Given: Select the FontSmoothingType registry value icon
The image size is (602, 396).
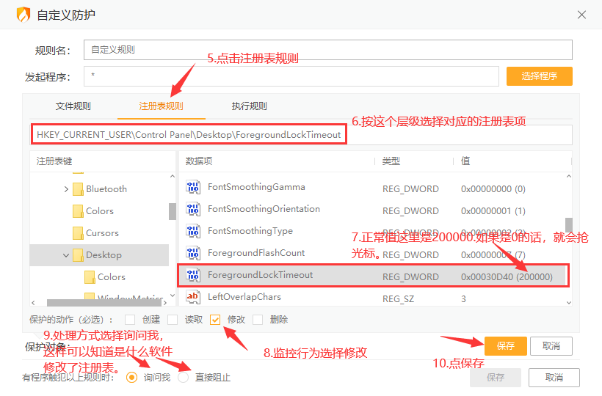Looking at the screenshot, I should 193,232.
